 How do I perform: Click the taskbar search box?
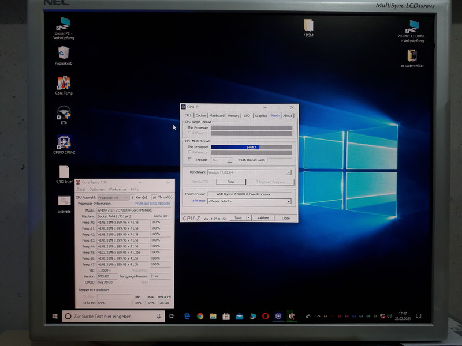tap(113, 316)
